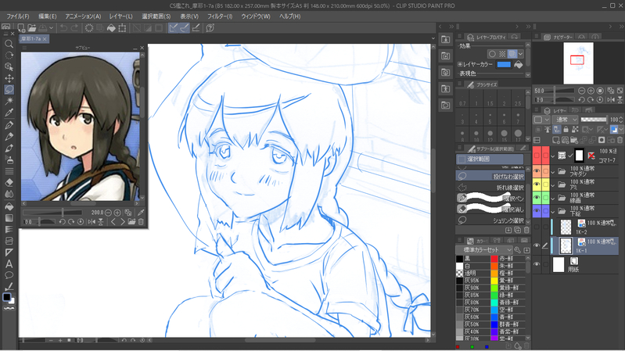Choose the 選択消し sub tool

pyautogui.click(x=490, y=210)
